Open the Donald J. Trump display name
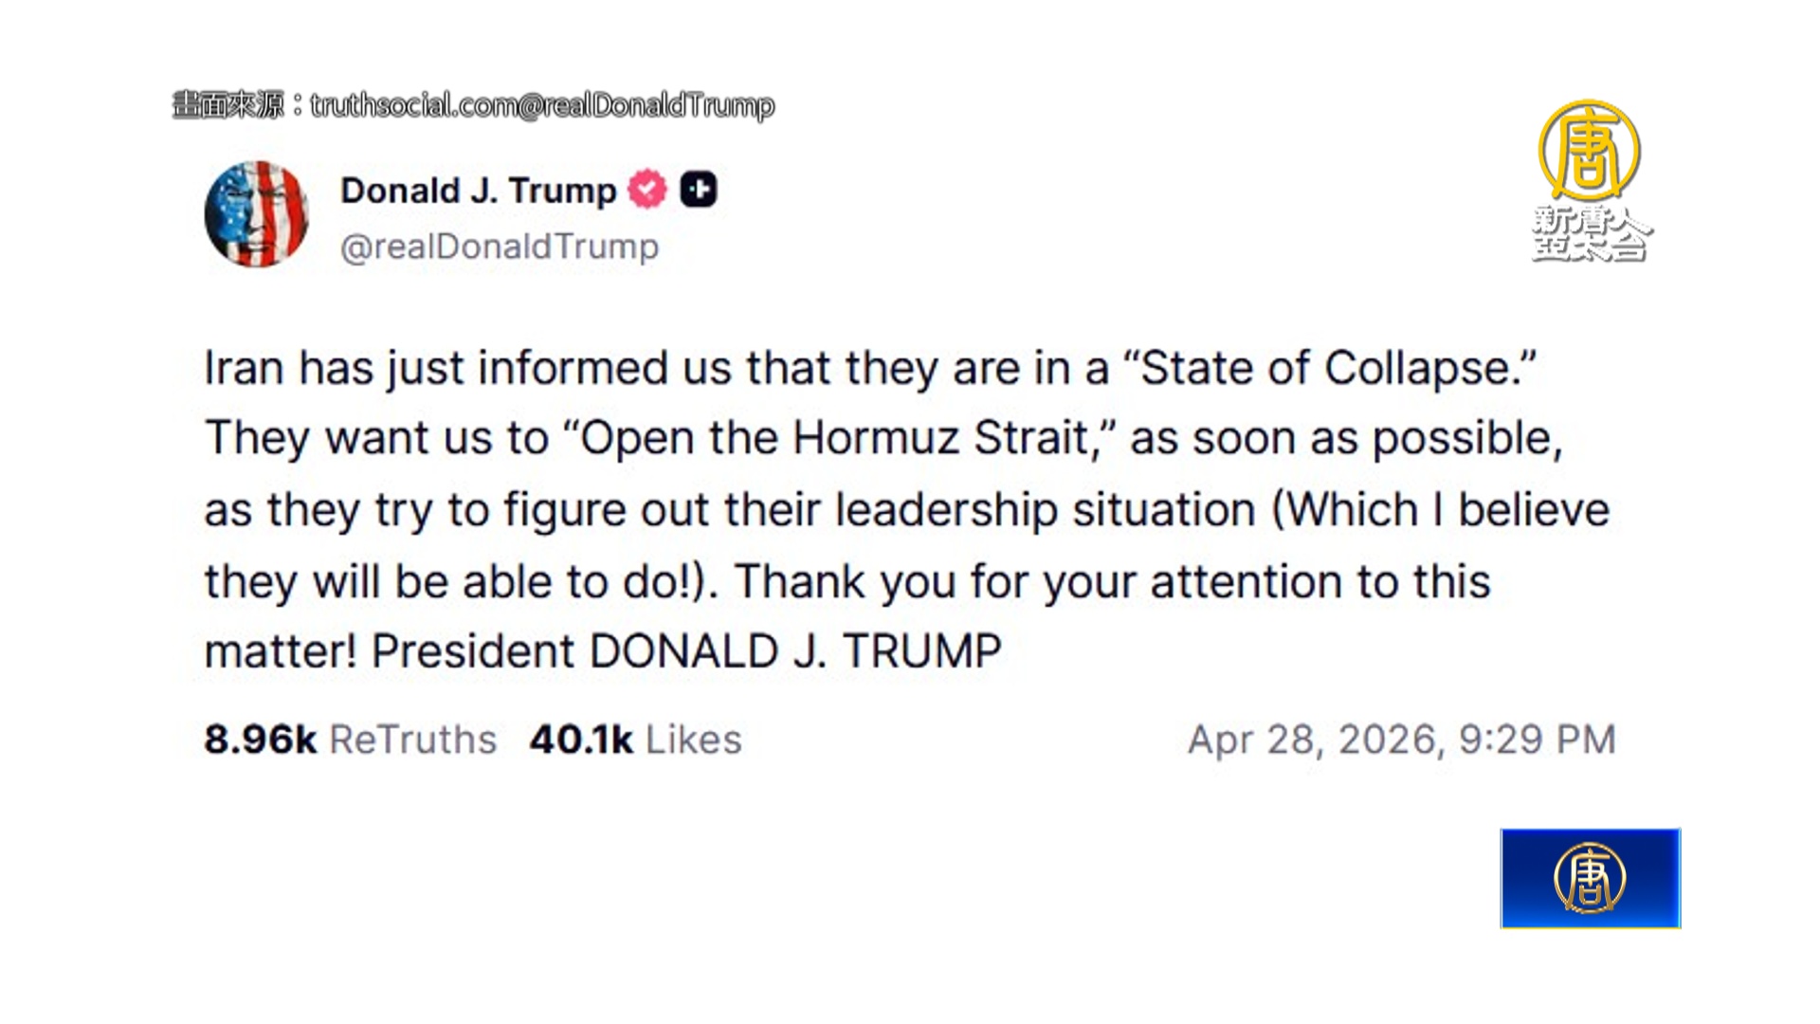 pos(478,191)
